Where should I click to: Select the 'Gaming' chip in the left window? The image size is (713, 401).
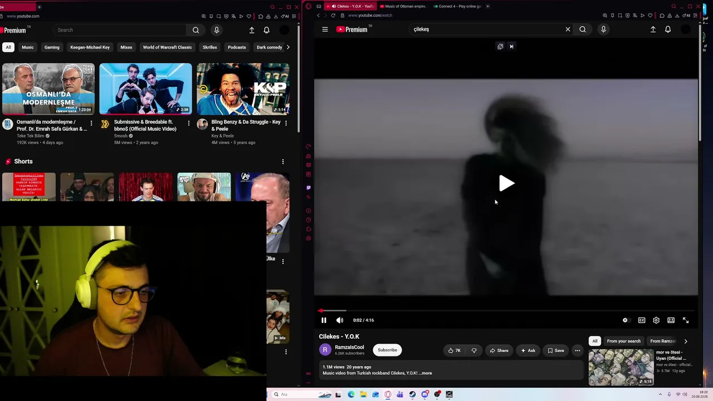pyautogui.click(x=52, y=47)
